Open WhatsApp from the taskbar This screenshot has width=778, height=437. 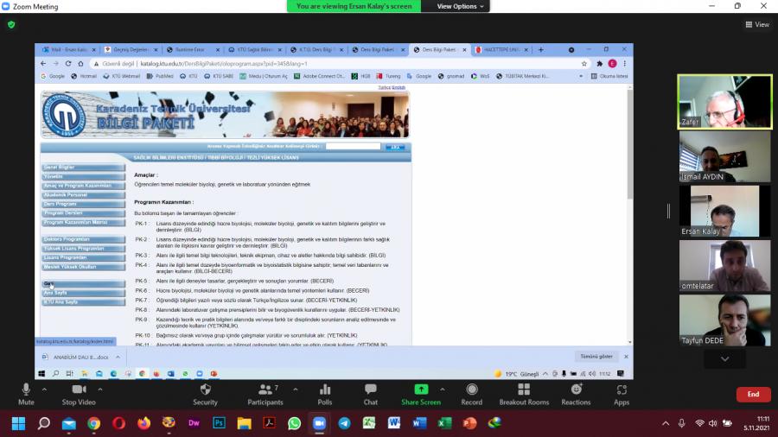(x=294, y=423)
